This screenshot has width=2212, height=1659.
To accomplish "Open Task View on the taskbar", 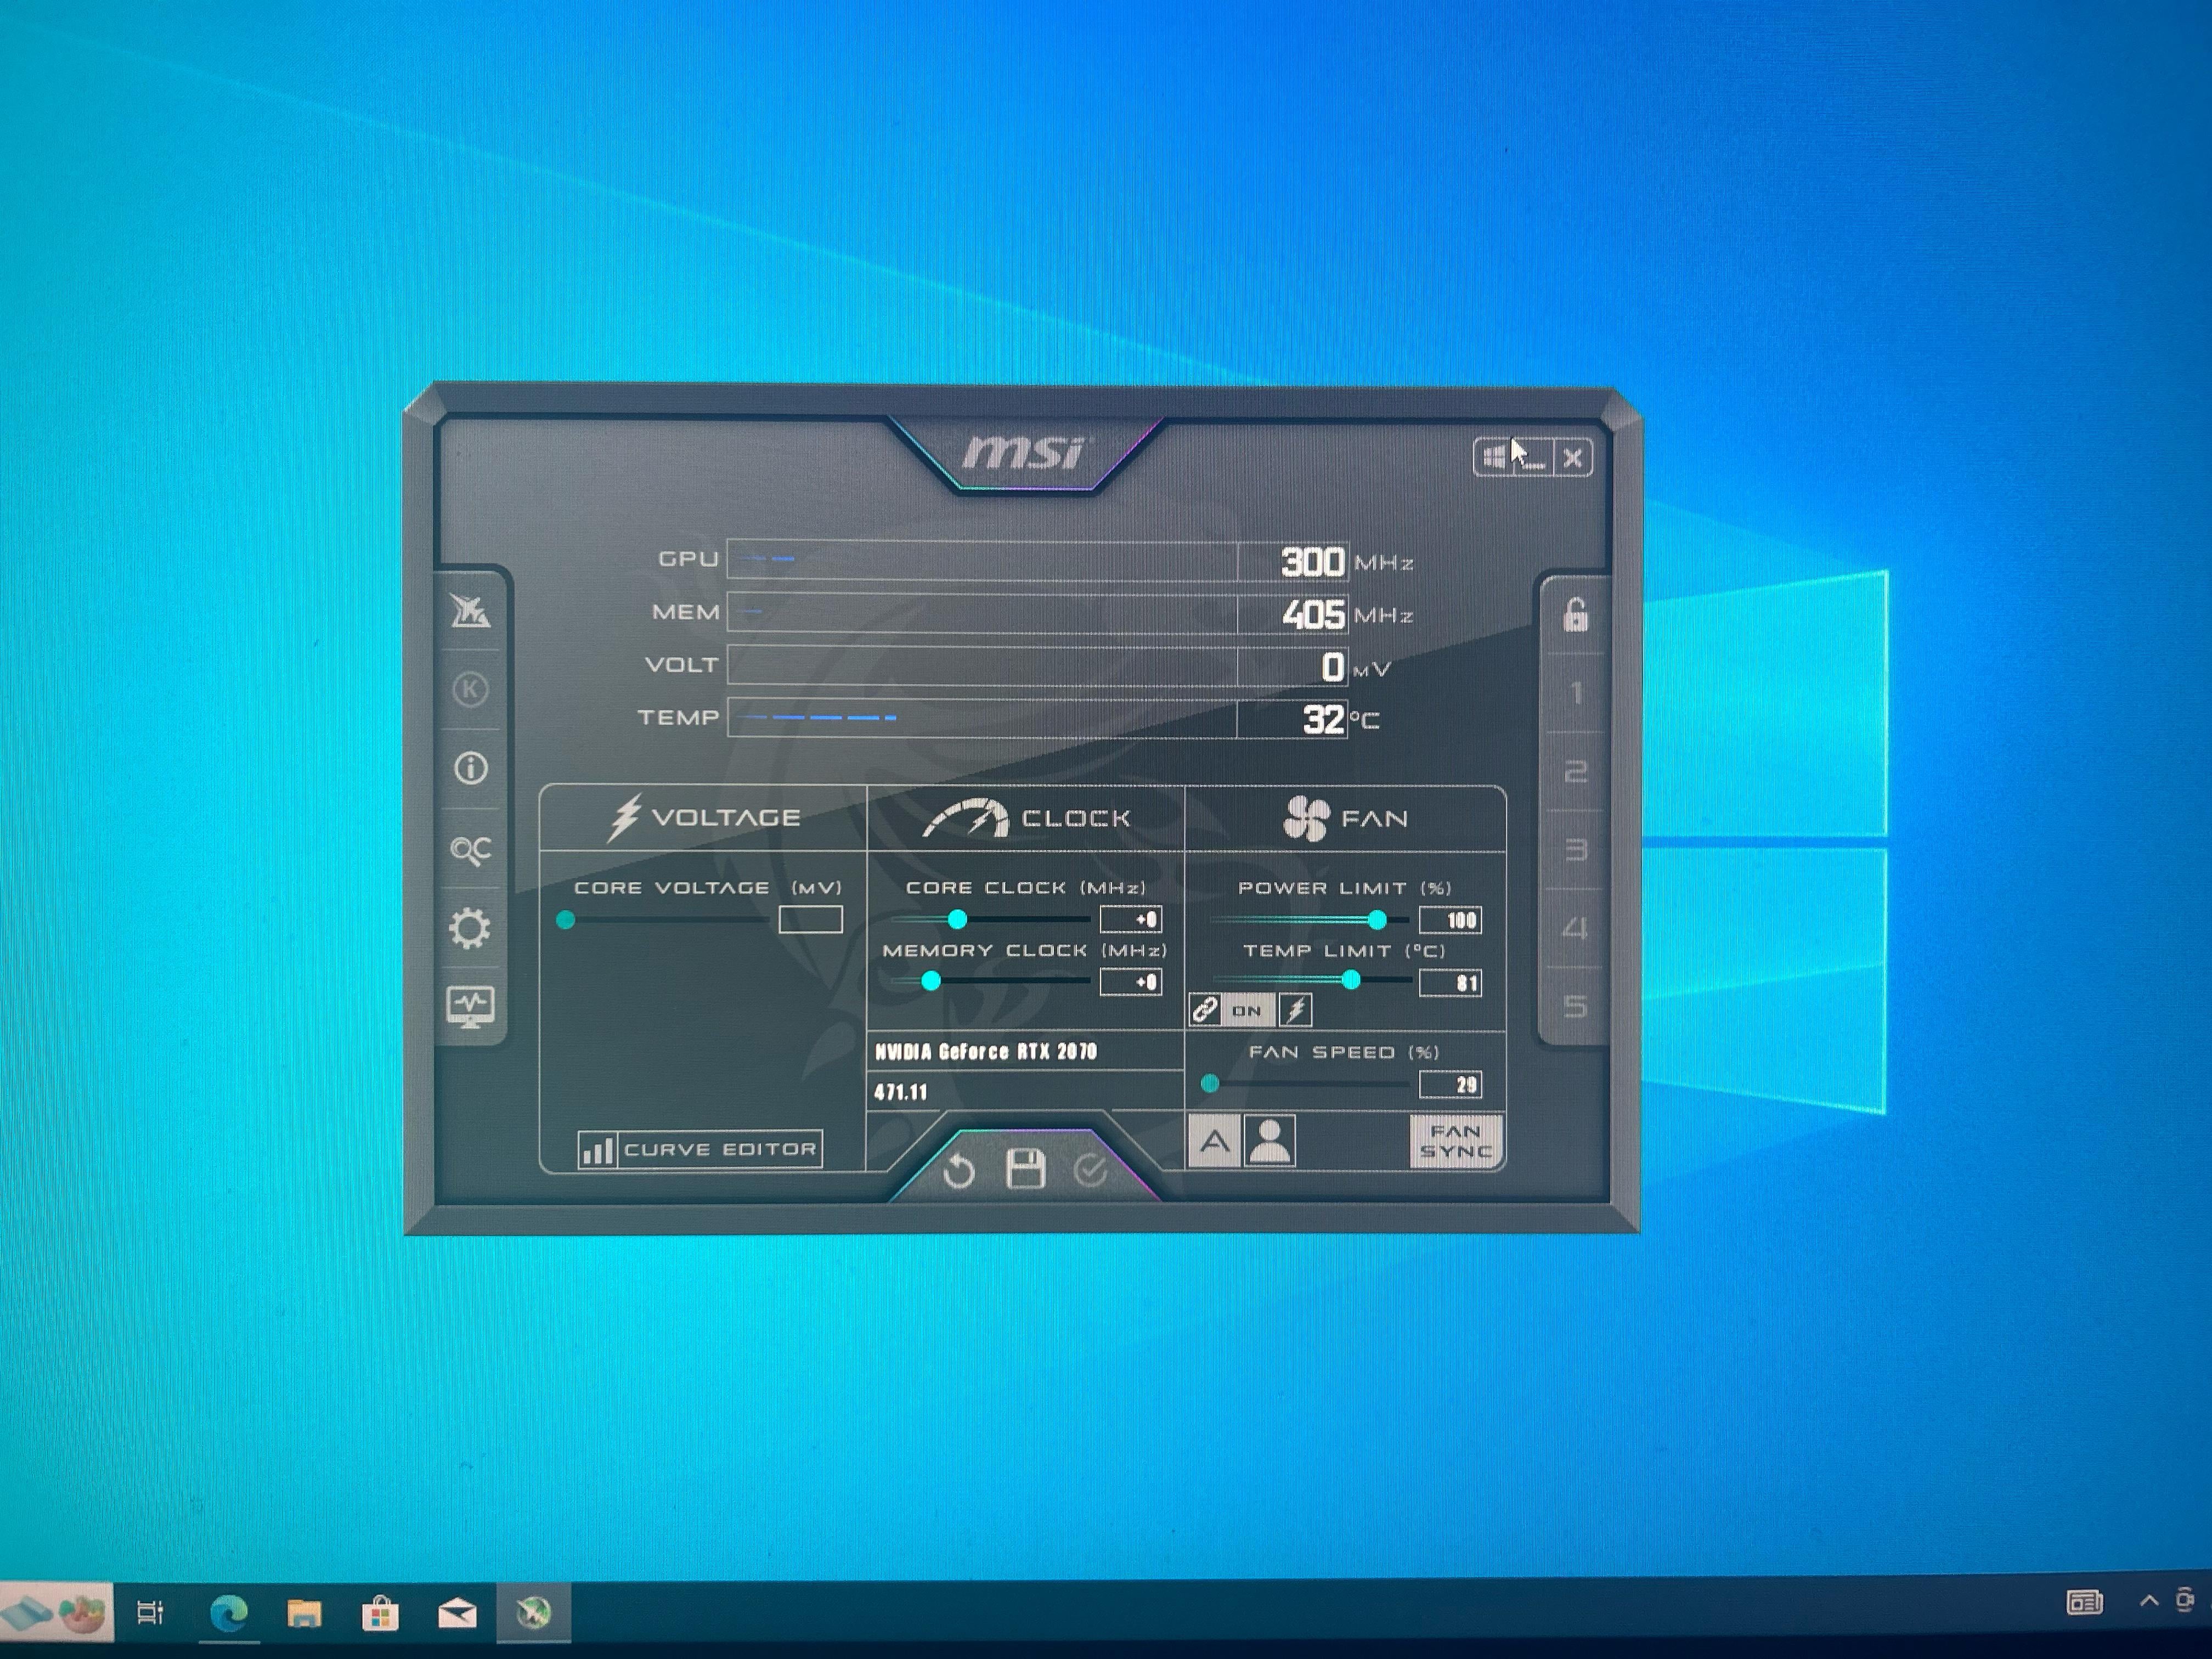I will tap(150, 1612).
